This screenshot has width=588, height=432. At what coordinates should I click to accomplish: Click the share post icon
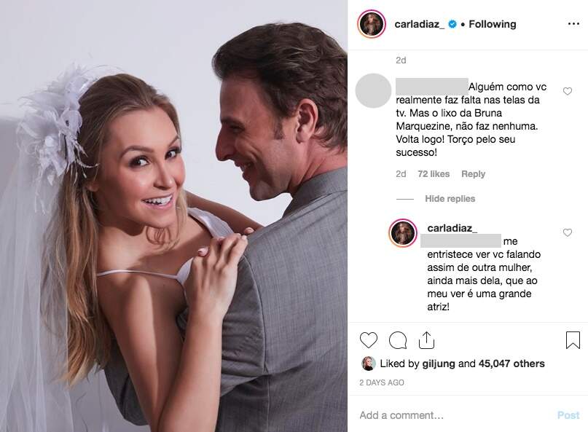[x=426, y=340]
